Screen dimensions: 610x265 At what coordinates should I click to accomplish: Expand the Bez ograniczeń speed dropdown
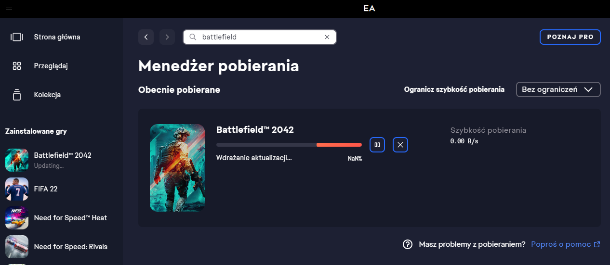click(558, 89)
